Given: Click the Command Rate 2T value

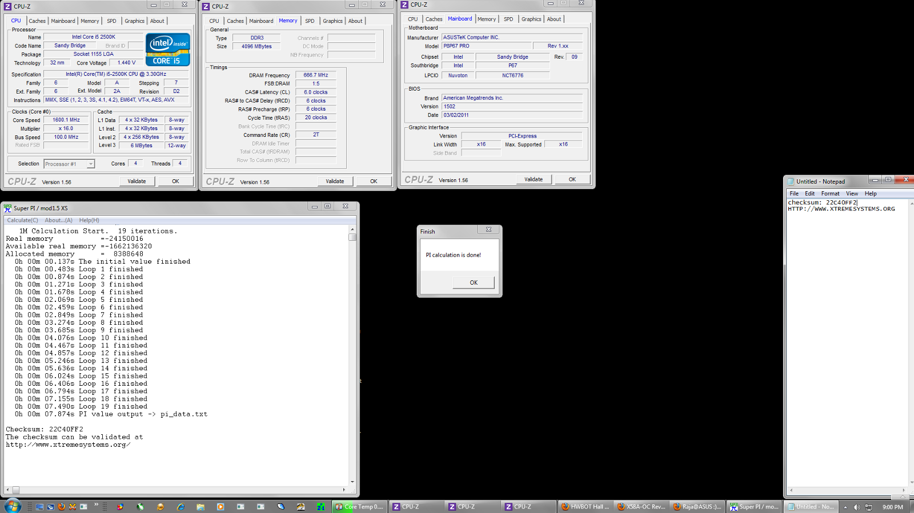Looking at the screenshot, I should tap(316, 135).
